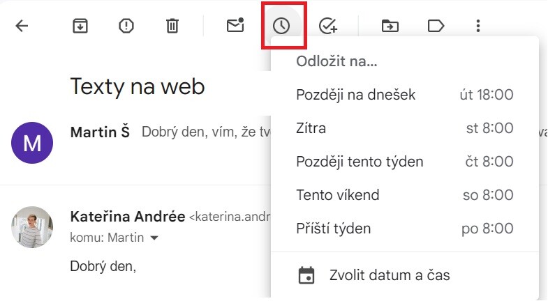Image resolution: width=548 pixels, height=301 pixels.
Task: Archive the email using the archive icon
Action: pos(81,26)
